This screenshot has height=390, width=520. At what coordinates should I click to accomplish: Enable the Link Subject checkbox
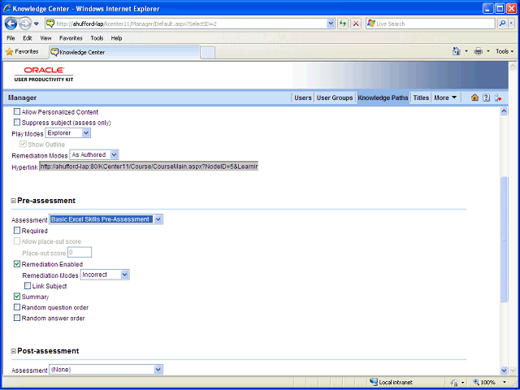pyautogui.click(x=28, y=285)
